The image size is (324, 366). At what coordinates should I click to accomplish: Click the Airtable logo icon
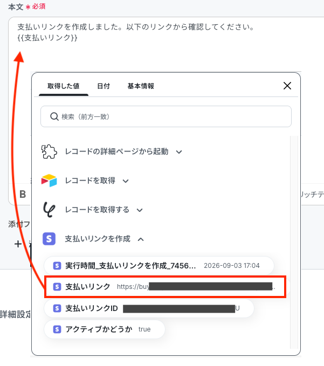(49, 181)
